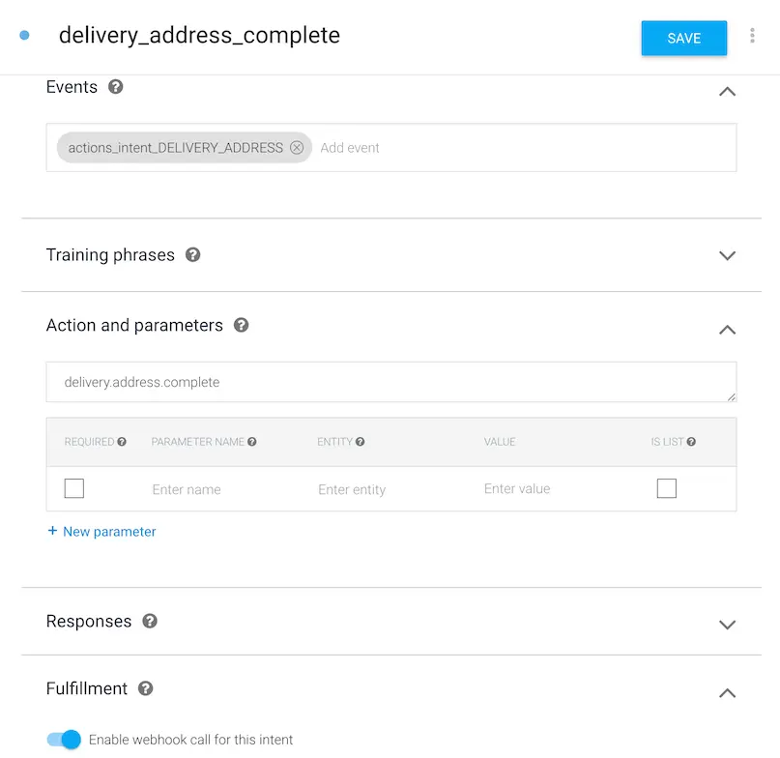
Task: Check the IS LIST checkbox
Action: (x=667, y=488)
